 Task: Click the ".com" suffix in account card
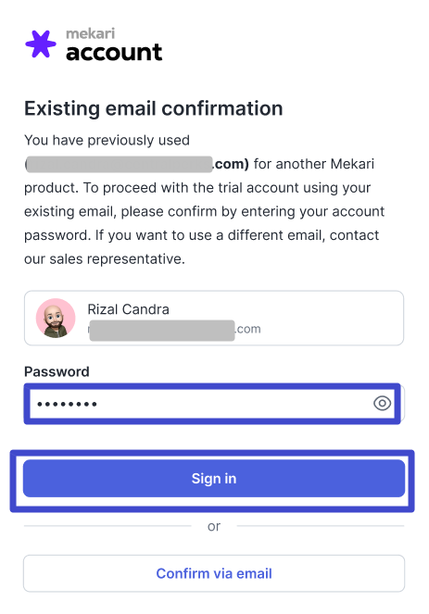248,330
